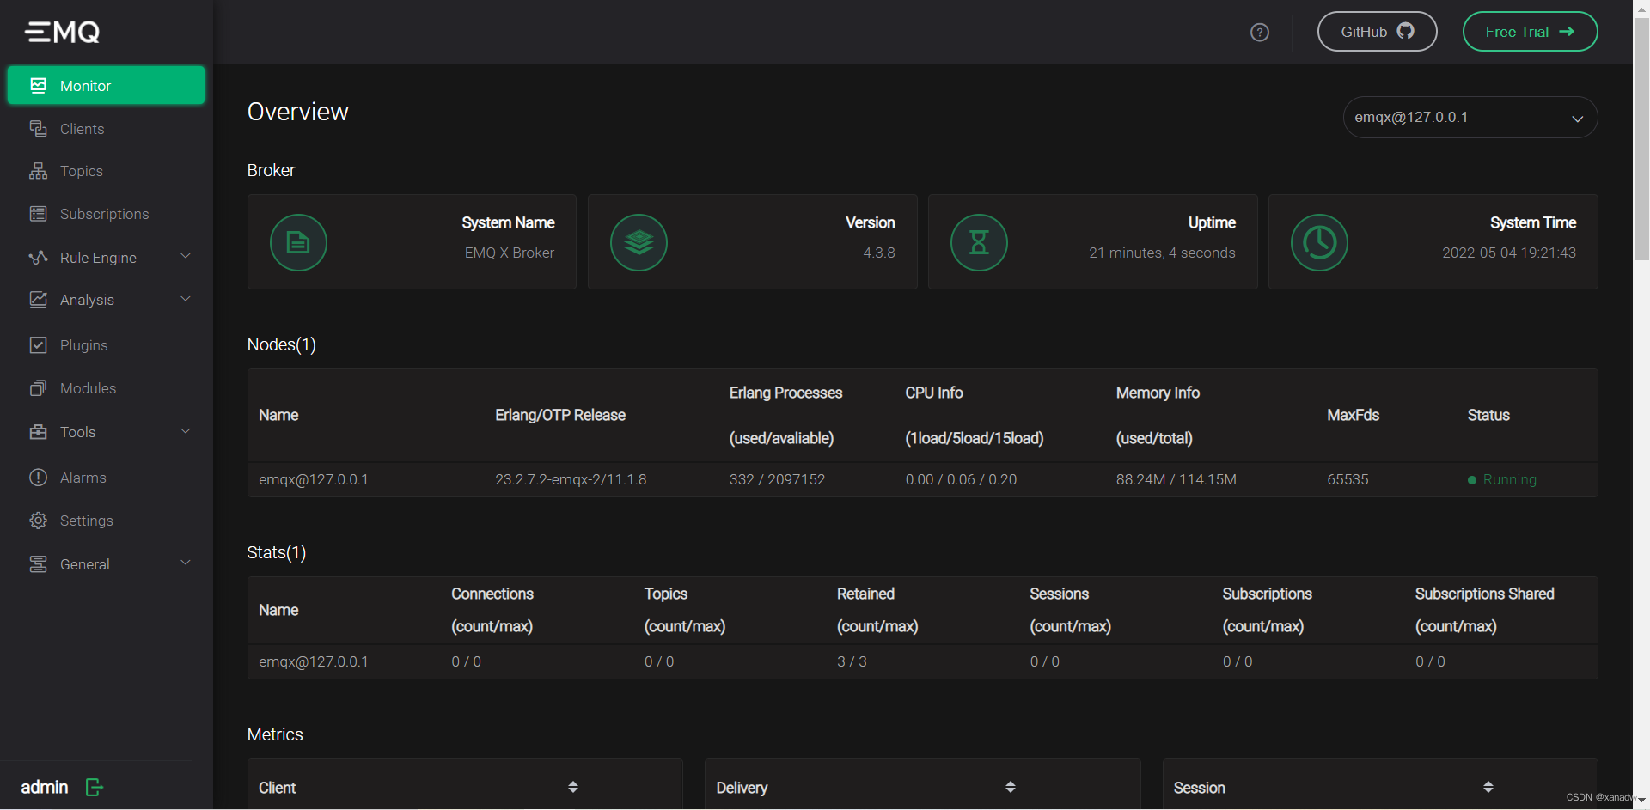Click the Alarms icon in sidebar
Screen dimensions: 1650x810
(x=39, y=478)
